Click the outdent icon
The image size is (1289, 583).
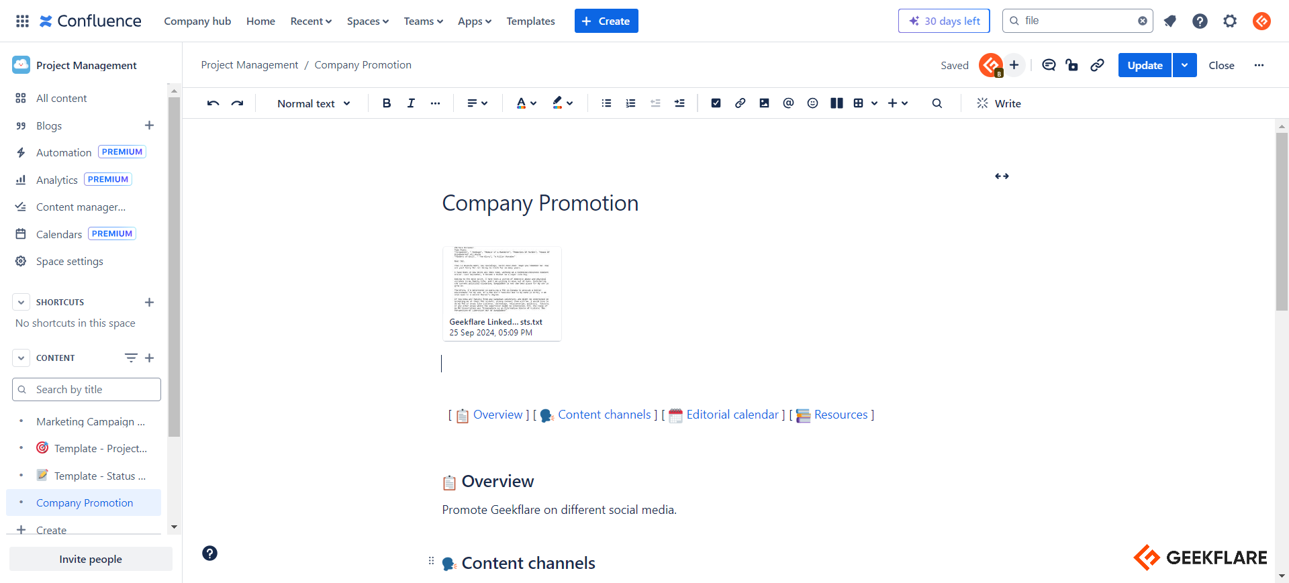[x=655, y=103]
